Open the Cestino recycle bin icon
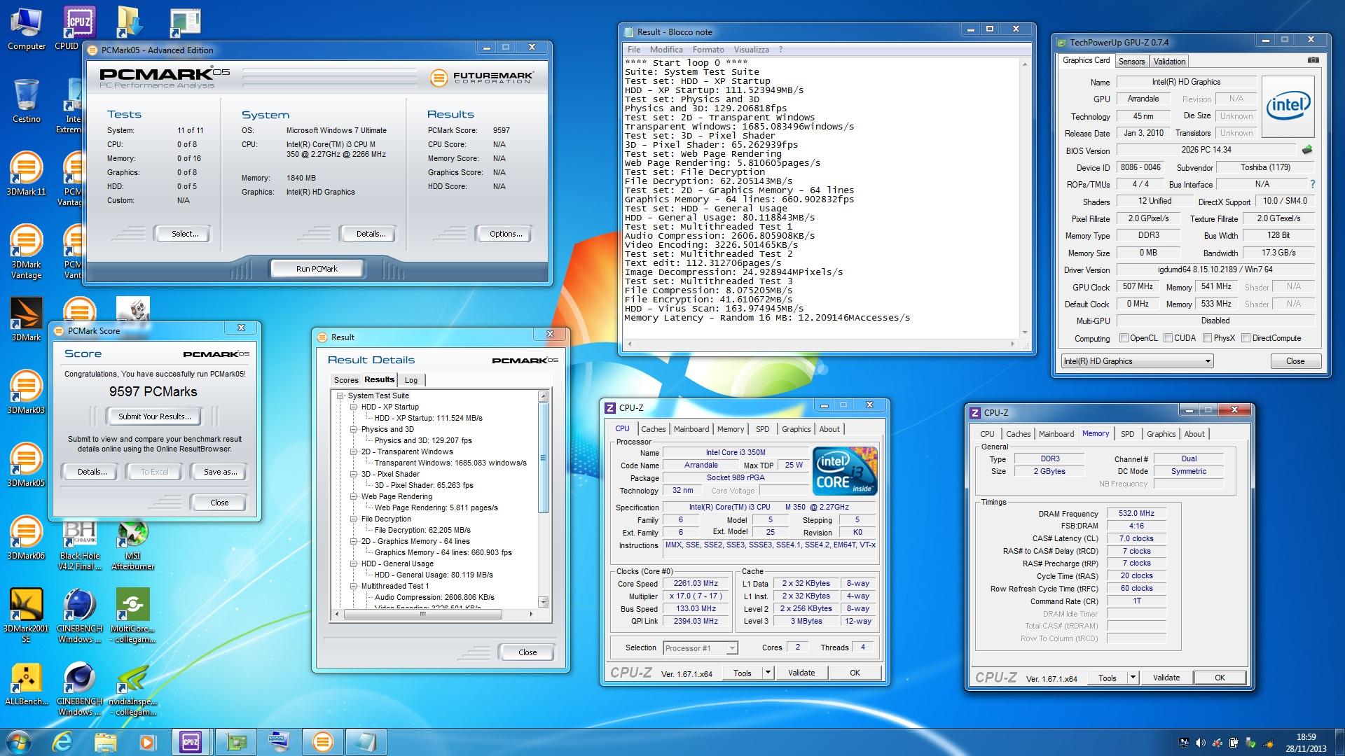This screenshot has height=756, width=1345. 26,101
